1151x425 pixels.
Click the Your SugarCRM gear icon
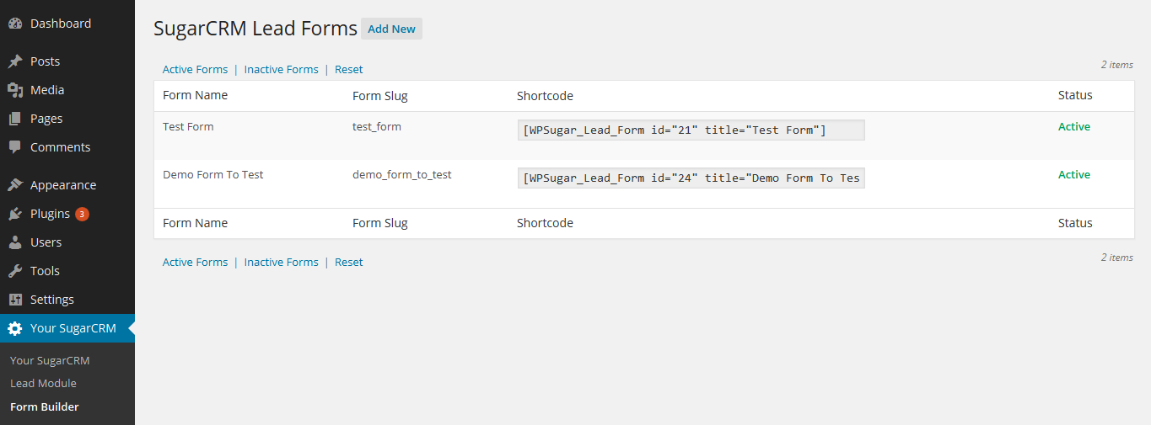coord(15,328)
